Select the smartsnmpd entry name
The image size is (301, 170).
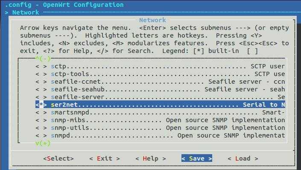coord(70,112)
